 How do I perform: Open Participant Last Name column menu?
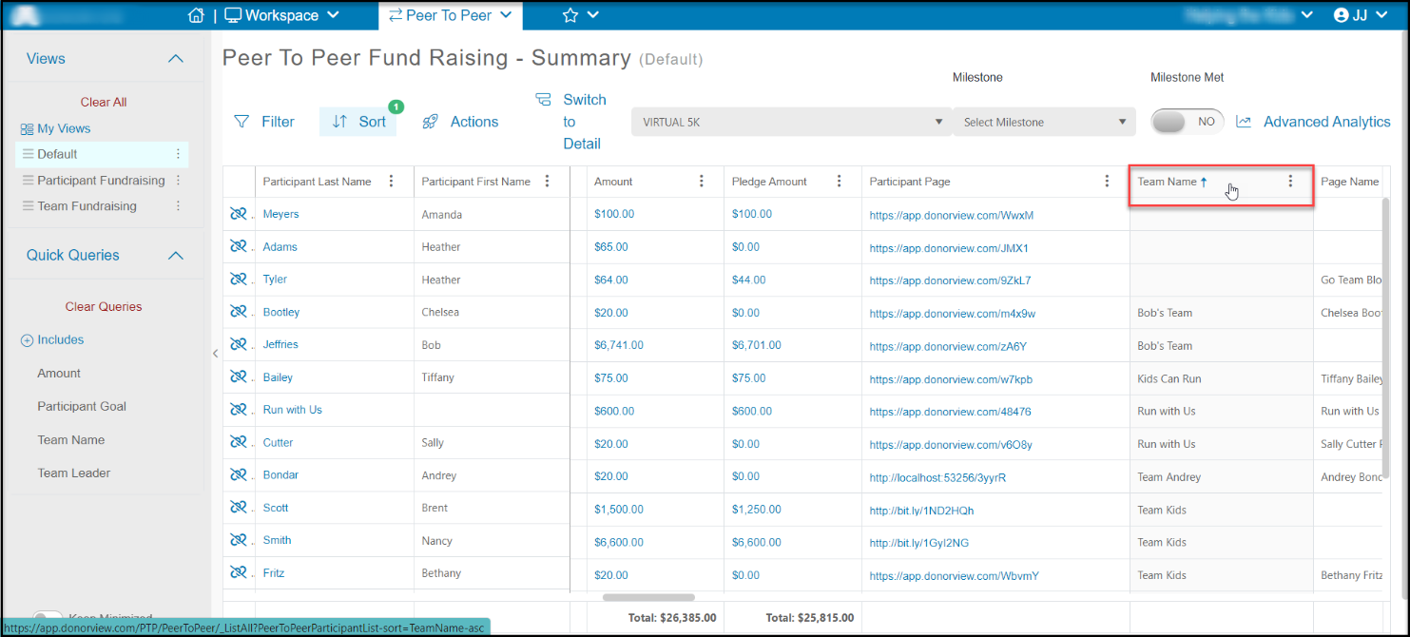pyautogui.click(x=392, y=182)
